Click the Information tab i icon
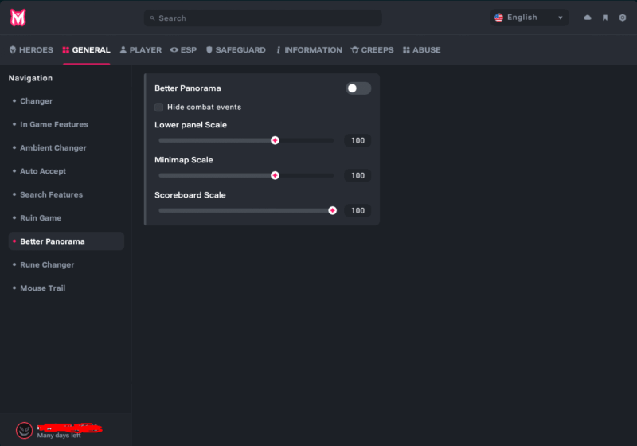Screen dimensions: 637x446 [x=278, y=50]
